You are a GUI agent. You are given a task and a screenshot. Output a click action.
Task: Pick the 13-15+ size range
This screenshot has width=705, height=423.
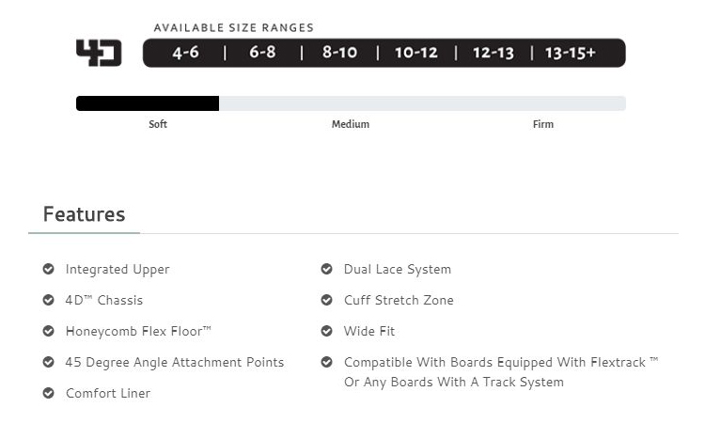click(571, 53)
